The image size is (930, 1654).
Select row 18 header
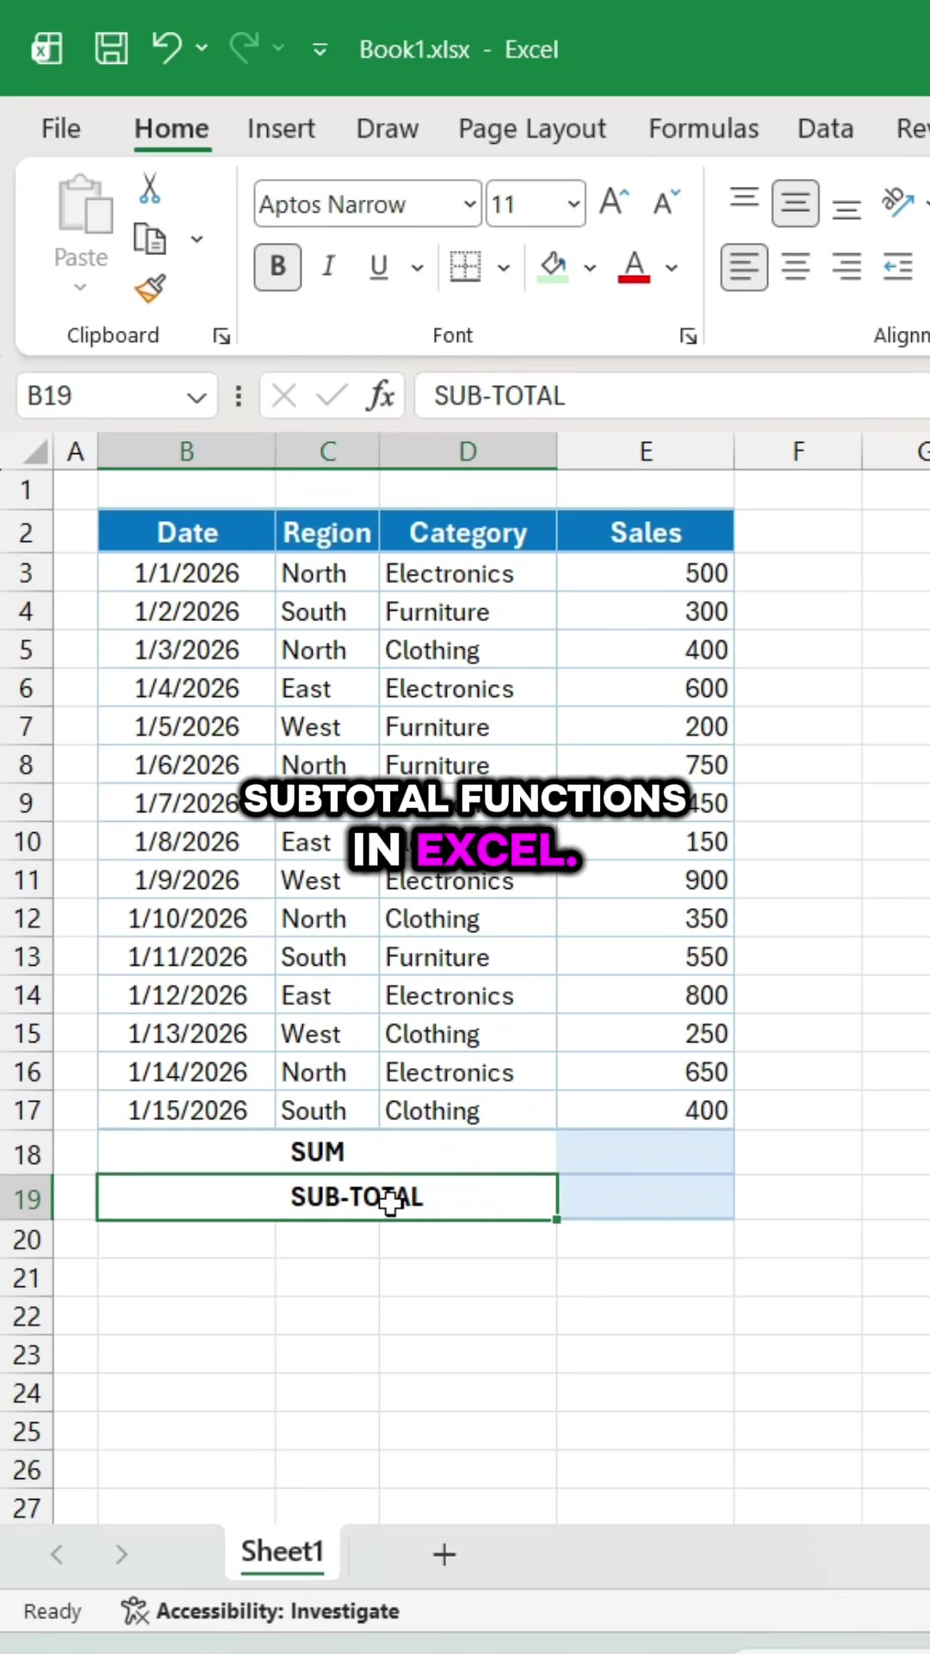[27, 1154]
